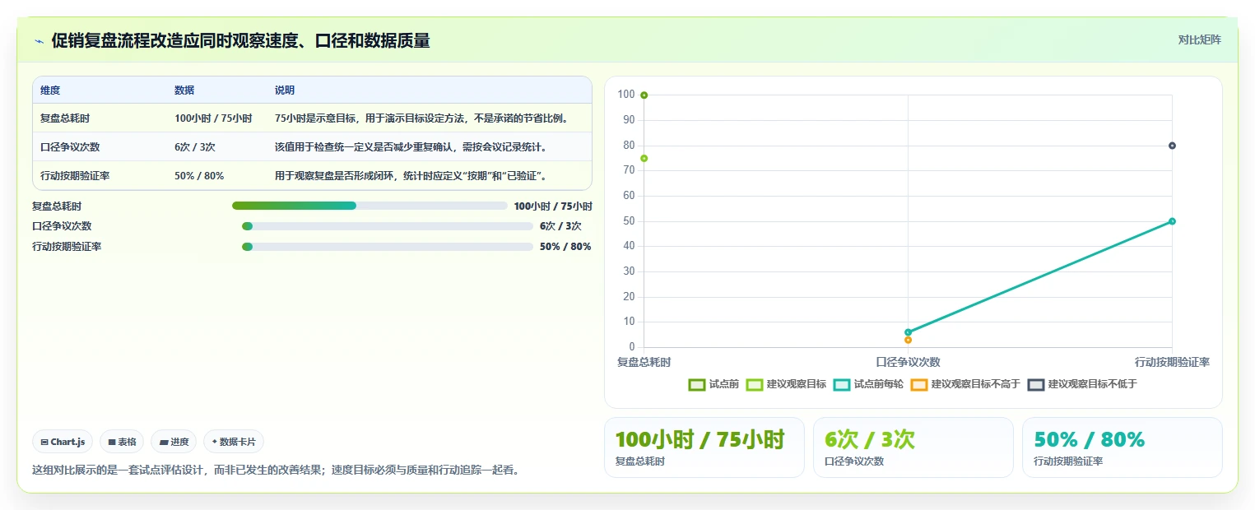Click the 复盘总耗时 x-axis label on the chart
This screenshot has width=1255, height=510.
(x=644, y=362)
